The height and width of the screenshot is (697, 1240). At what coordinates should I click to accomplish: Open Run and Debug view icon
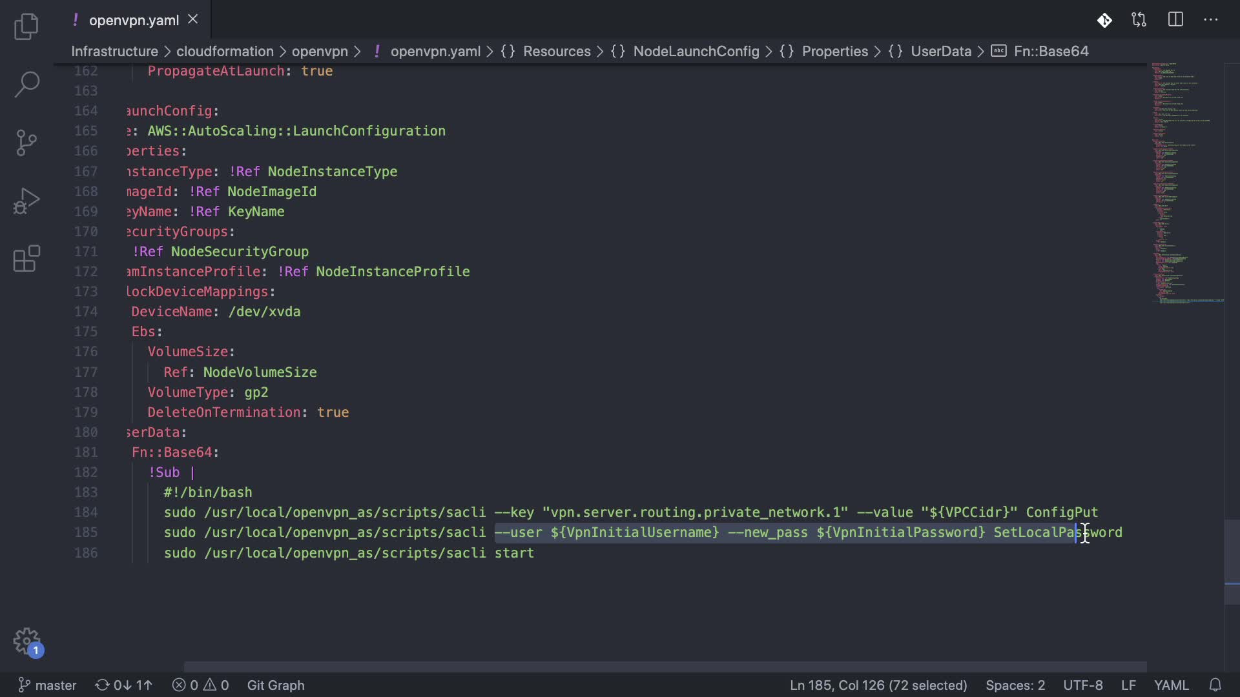pos(26,201)
